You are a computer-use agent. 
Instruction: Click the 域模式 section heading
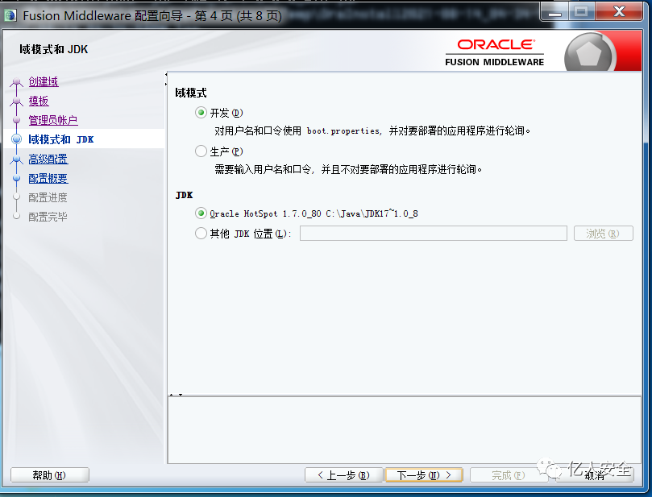coord(191,93)
